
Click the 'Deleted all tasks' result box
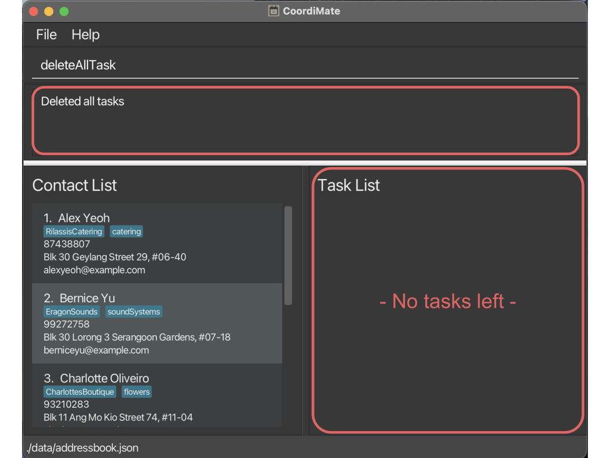305,120
